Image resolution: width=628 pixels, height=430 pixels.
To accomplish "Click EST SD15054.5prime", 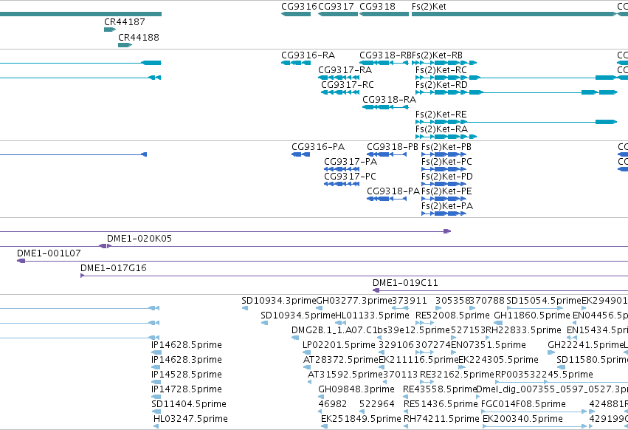I will [x=535, y=308].
